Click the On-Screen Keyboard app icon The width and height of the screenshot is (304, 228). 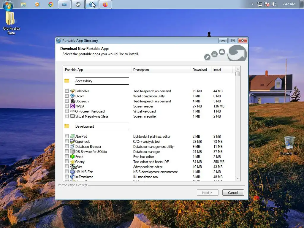pos(72,111)
